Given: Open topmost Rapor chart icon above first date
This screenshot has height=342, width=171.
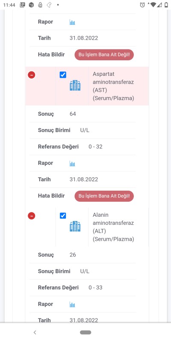Looking at the screenshot, I should [x=72, y=22].
